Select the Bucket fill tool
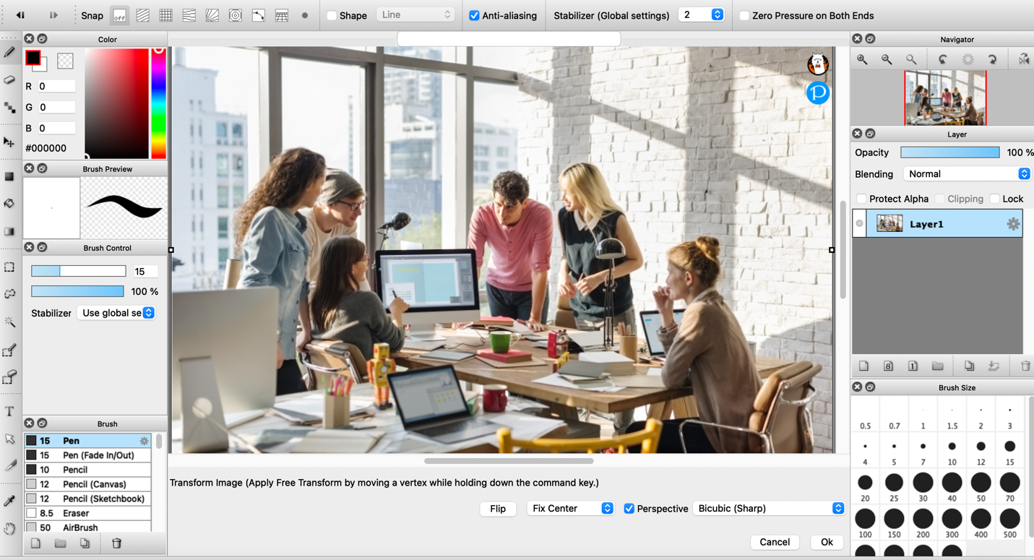Screen dimensions: 1034x560 click(x=9, y=204)
